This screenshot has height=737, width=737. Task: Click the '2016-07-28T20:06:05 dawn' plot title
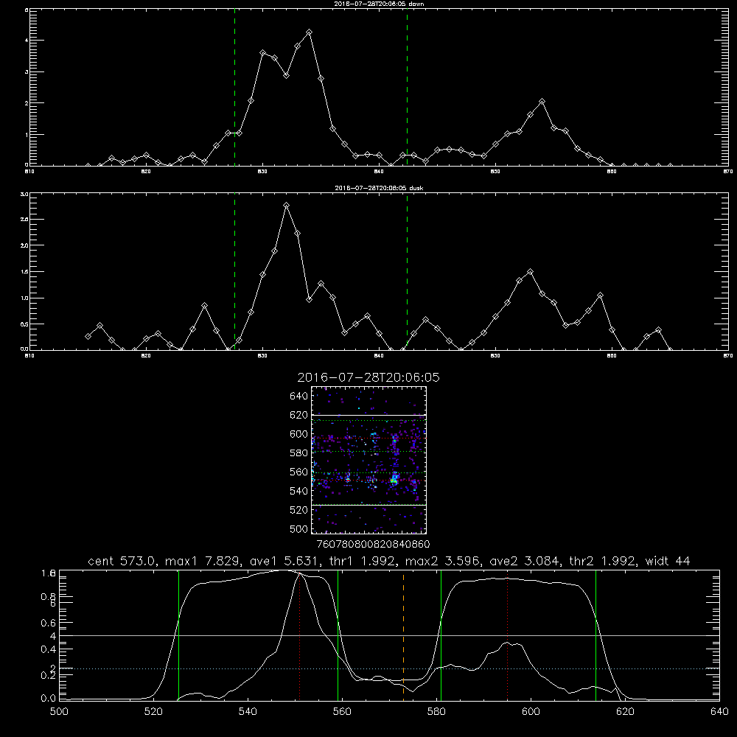379,4
